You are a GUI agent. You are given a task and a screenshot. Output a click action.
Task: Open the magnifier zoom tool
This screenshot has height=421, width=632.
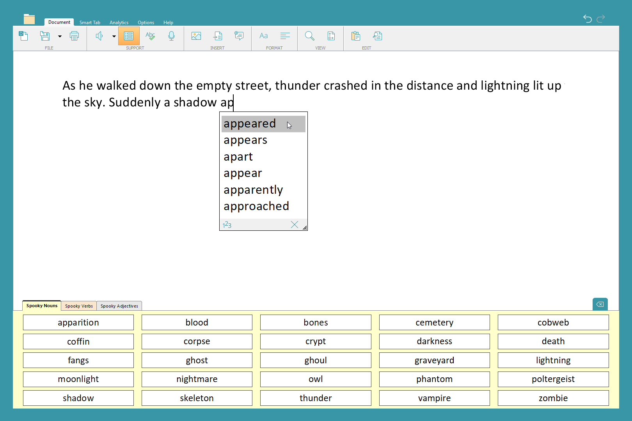(x=310, y=36)
